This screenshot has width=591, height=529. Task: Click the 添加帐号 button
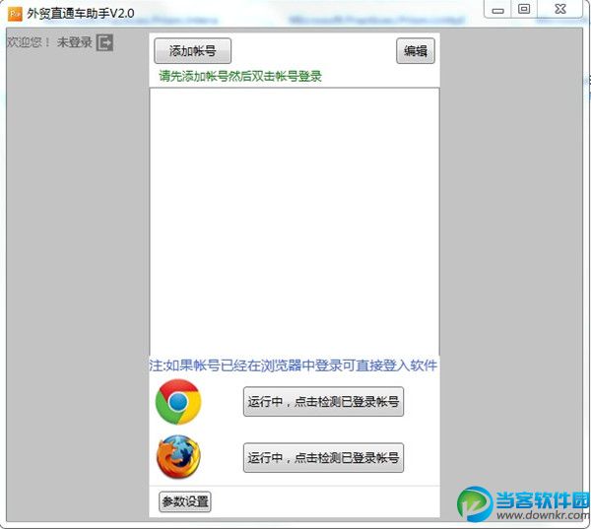[x=193, y=51]
